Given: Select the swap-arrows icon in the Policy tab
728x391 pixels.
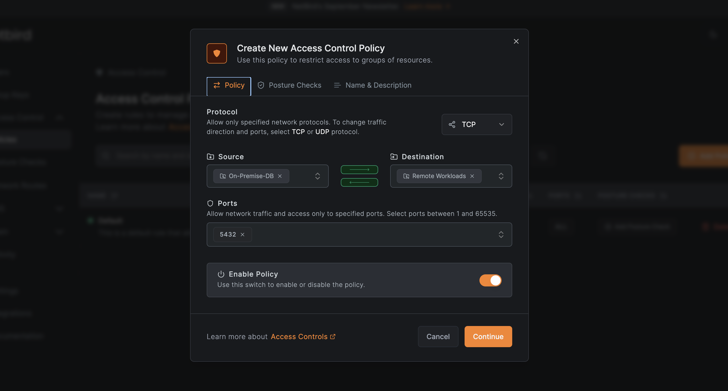Looking at the screenshot, I should (217, 85).
